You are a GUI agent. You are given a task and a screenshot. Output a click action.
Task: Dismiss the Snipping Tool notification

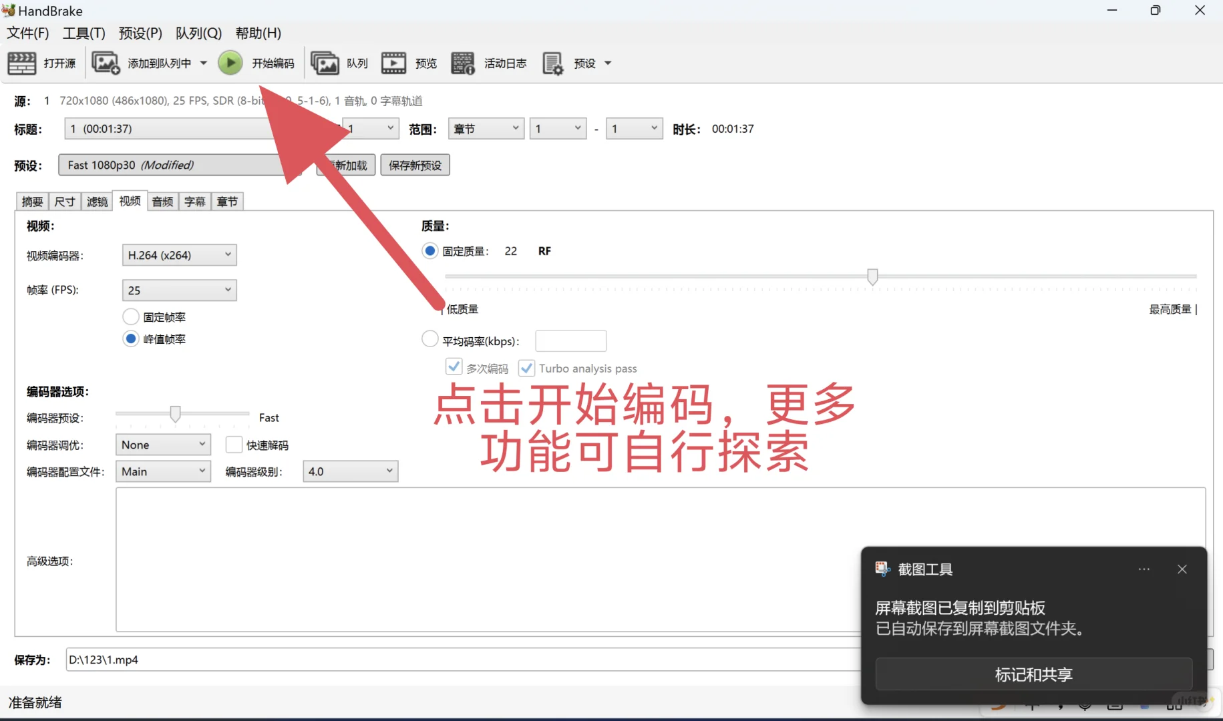1182,569
